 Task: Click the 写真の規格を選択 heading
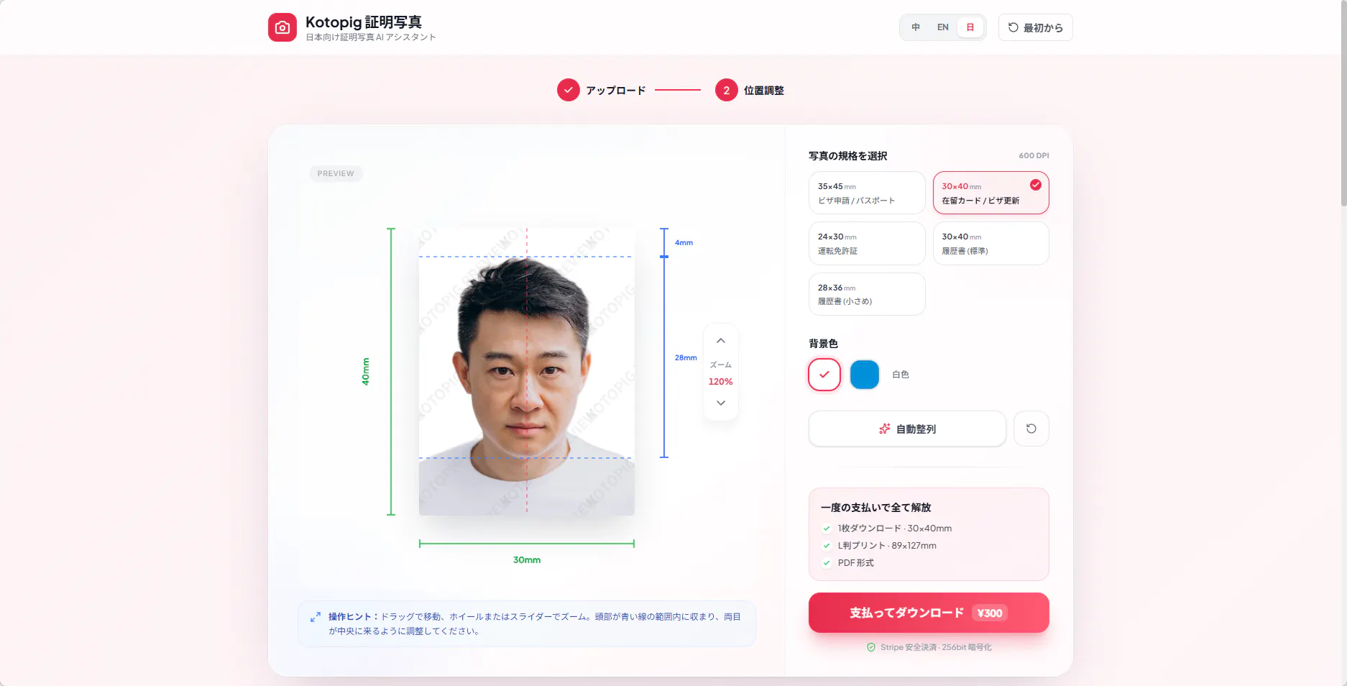(x=847, y=156)
